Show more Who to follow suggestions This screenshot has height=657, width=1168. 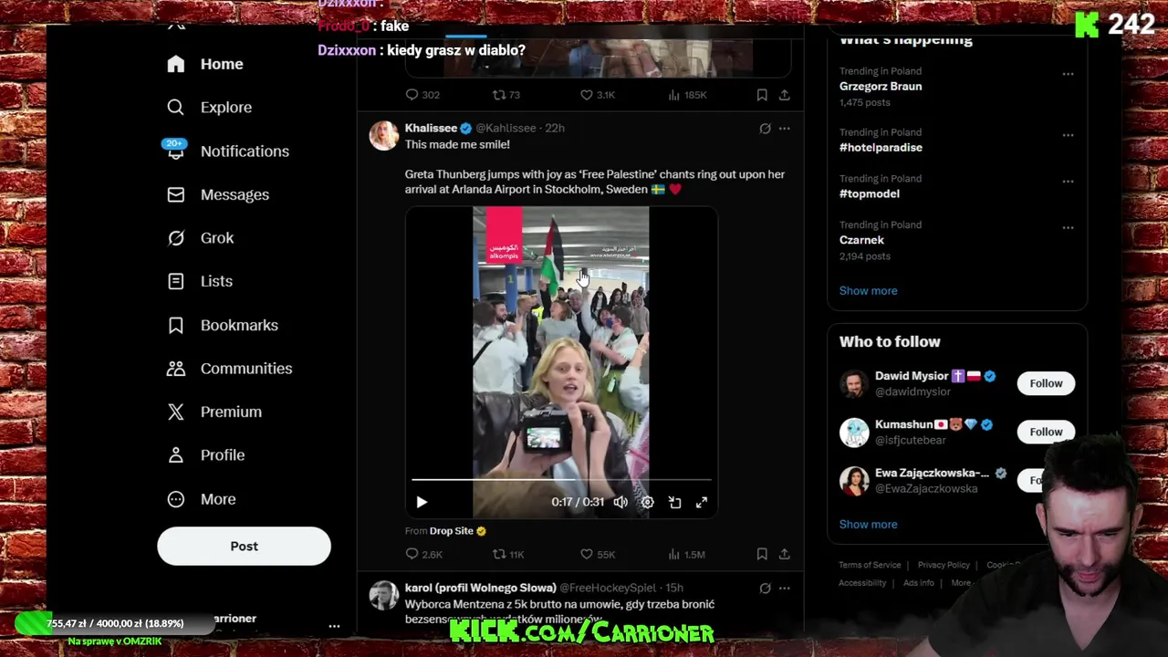pyautogui.click(x=868, y=524)
